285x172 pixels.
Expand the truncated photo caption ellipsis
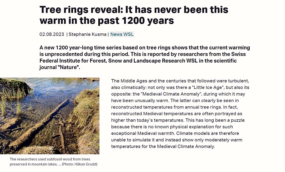pos(59,165)
